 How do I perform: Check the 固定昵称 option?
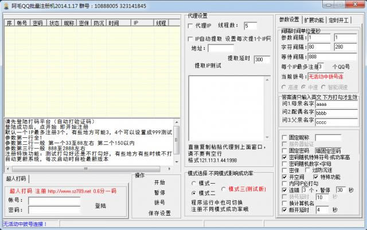(x=284, y=137)
